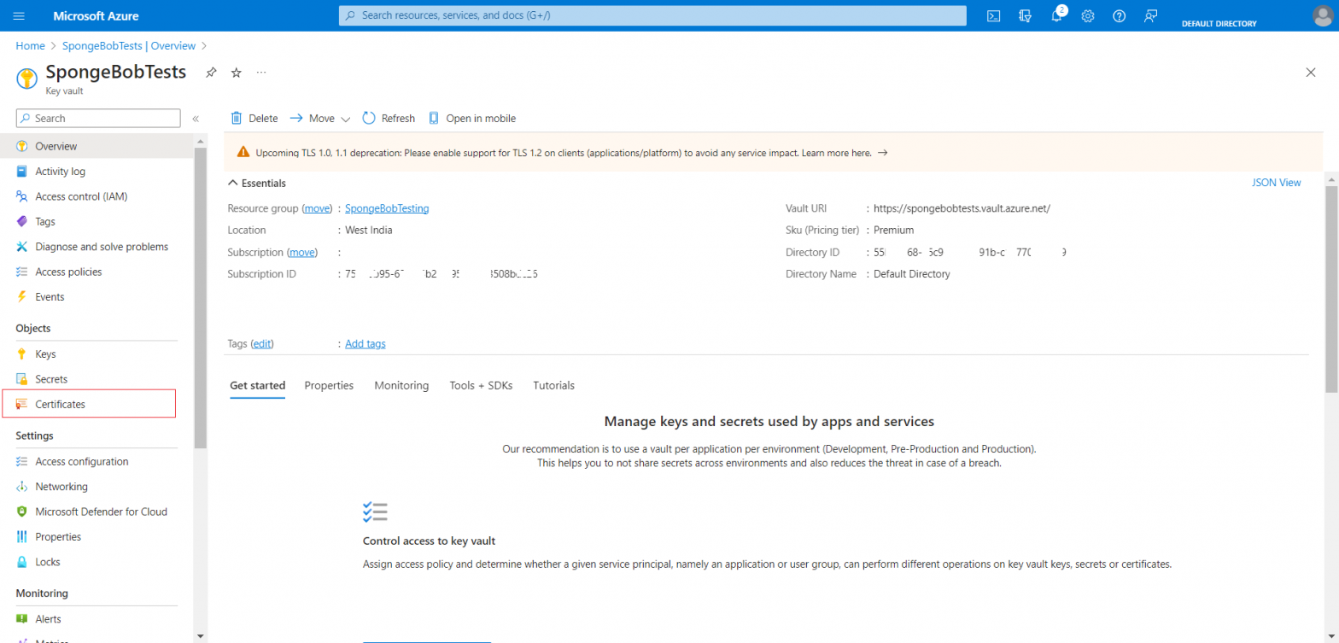Mark key vault as favorite star

pos(237,73)
